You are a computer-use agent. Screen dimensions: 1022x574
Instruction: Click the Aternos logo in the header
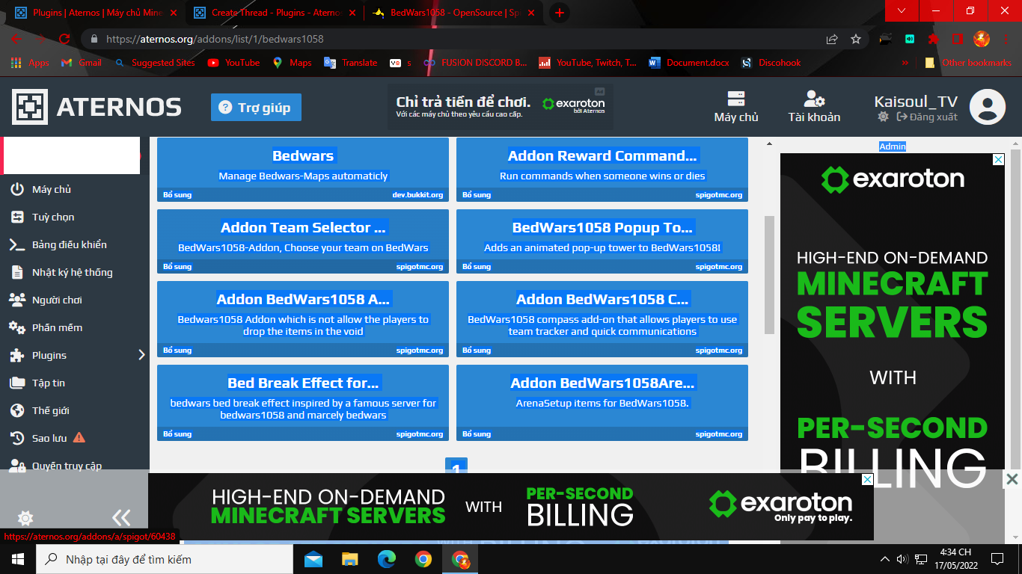tap(97, 107)
